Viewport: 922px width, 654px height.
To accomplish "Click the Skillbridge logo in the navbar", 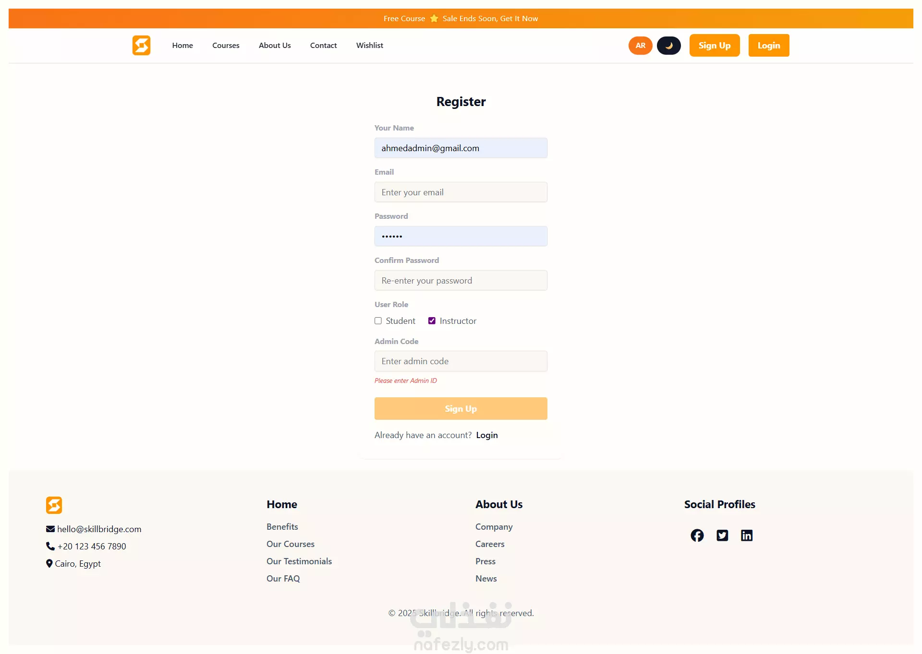I will tap(141, 46).
